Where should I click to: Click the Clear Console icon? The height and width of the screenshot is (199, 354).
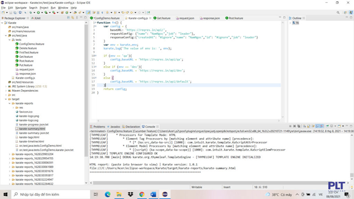pos(305,126)
